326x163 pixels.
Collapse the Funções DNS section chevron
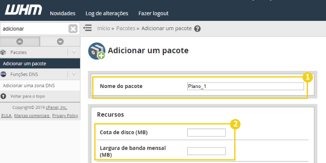pyautogui.click(x=74, y=74)
